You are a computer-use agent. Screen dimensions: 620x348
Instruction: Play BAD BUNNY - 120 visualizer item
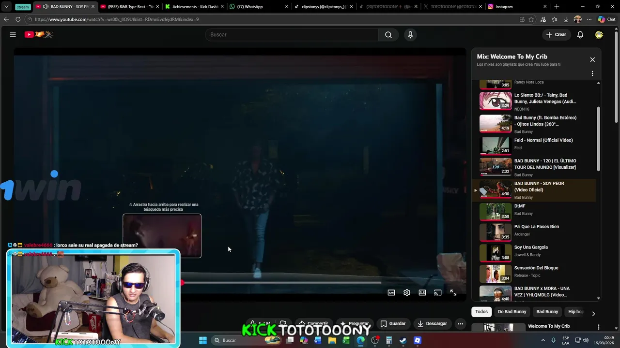[x=535, y=167]
